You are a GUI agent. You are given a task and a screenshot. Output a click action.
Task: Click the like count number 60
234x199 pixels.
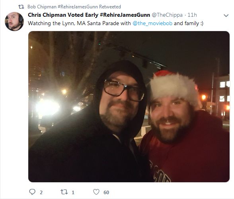[106, 193]
